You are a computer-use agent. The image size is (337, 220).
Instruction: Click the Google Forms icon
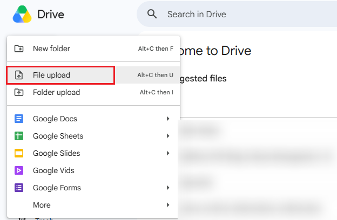coord(19,188)
